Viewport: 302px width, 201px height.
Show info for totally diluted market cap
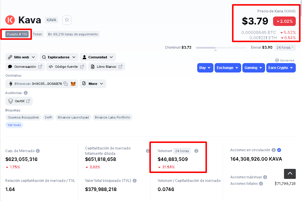[148, 151]
